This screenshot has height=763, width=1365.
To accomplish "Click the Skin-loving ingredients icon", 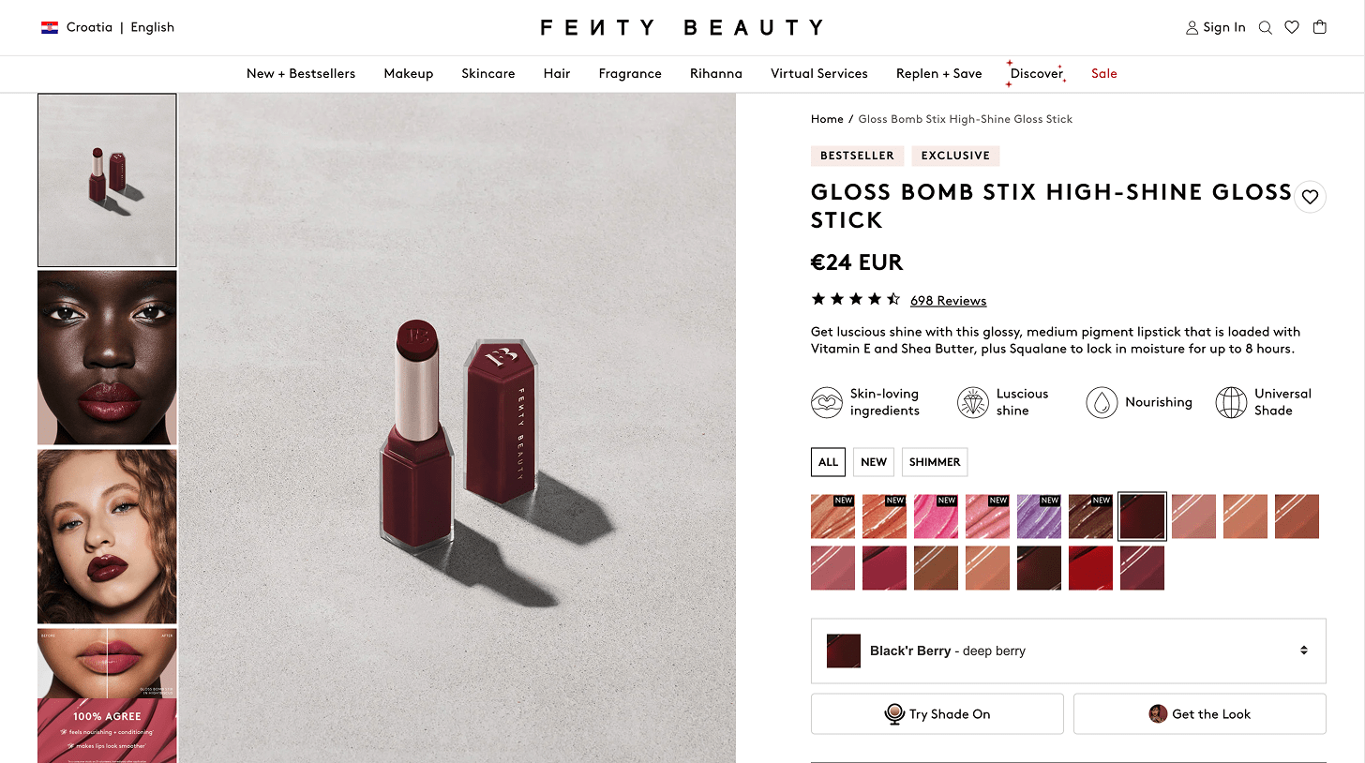I will (827, 402).
